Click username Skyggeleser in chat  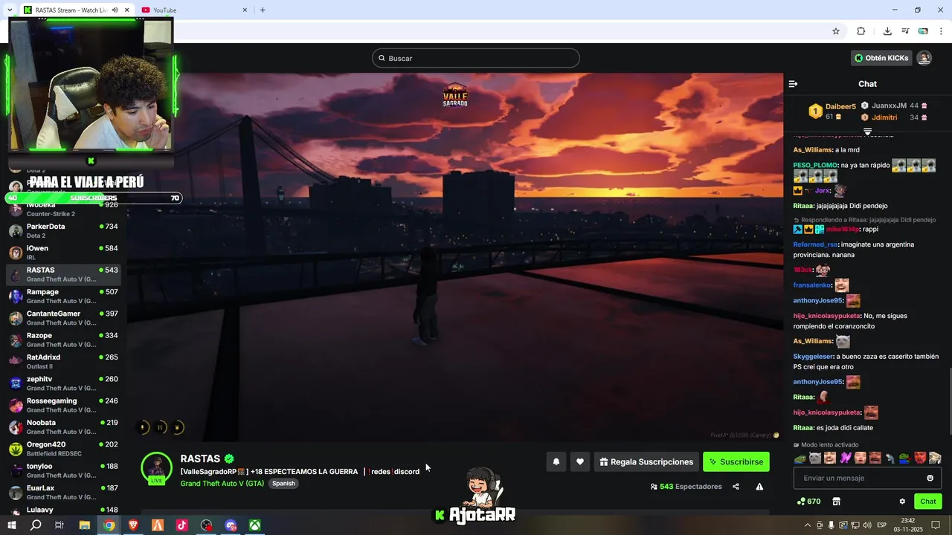[814, 357]
